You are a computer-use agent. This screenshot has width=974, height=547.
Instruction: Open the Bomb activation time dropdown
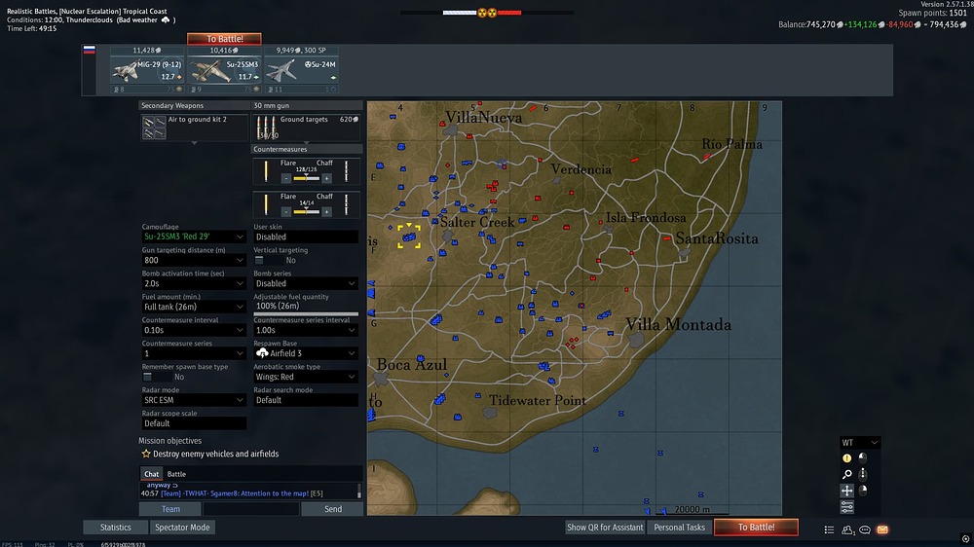[x=194, y=283]
